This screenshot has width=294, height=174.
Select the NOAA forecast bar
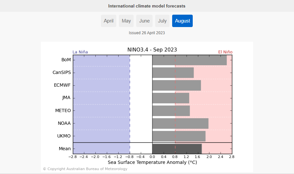[180, 123]
